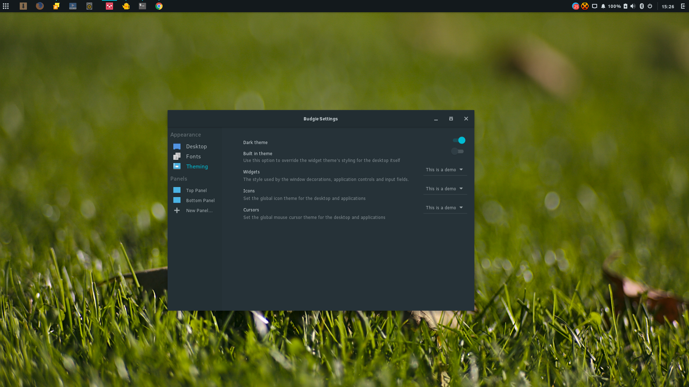Click the Built in theme label
This screenshot has height=387, width=689.
point(258,154)
